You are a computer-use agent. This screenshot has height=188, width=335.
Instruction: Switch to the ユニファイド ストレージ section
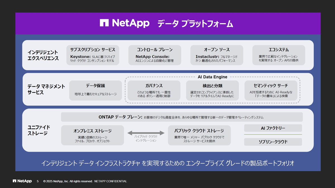coord(39,130)
